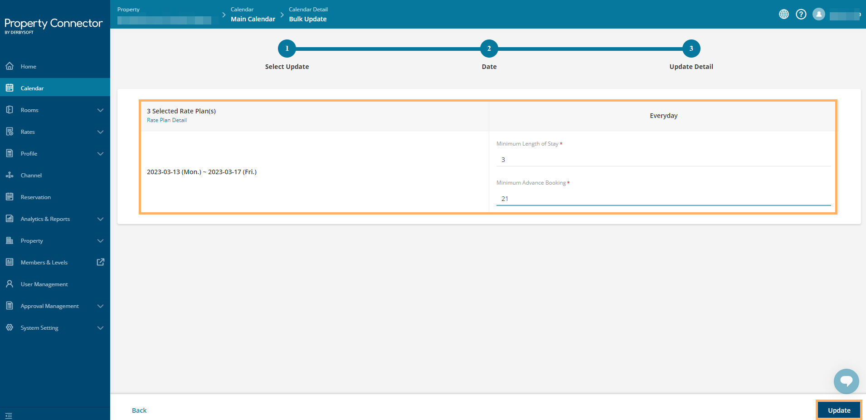This screenshot has height=420, width=866.
Task: Click the Calendar icon in sidebar
Action: point(10,88)
